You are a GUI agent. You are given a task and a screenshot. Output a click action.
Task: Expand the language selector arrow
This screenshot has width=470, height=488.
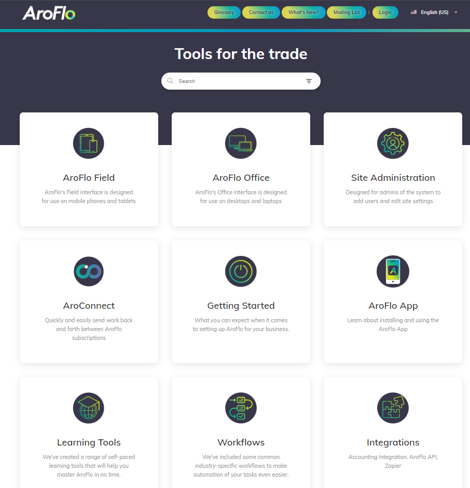(455, 12)
